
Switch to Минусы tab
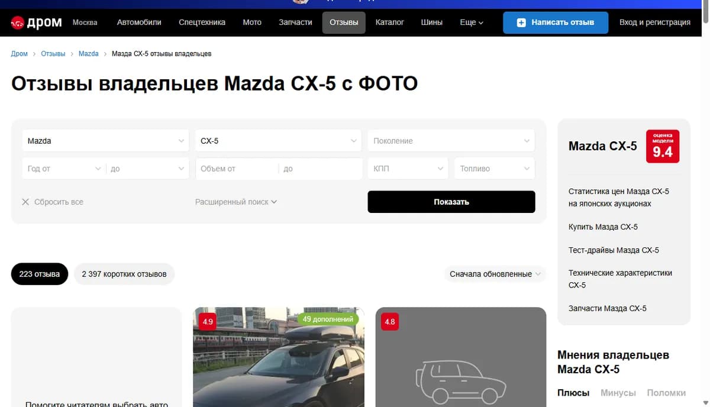pyautogui.click(x=618, y=393)
